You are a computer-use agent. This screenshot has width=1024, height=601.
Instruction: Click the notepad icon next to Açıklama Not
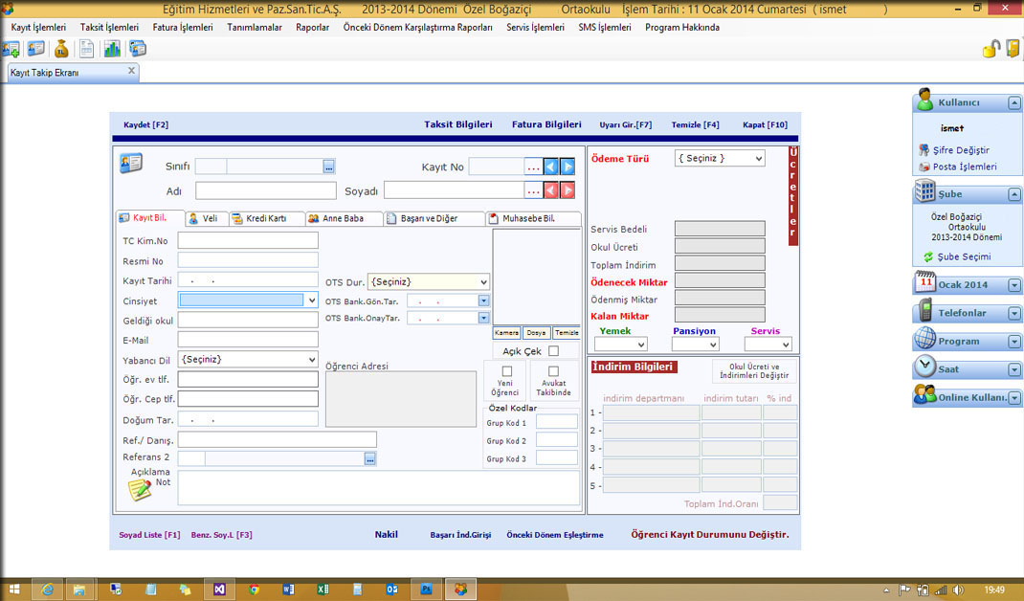pyautogui.click(x=140, y=490)
